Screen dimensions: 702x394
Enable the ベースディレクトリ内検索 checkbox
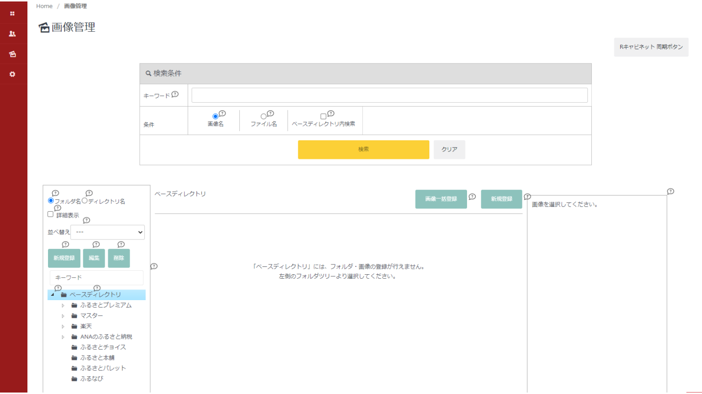click(323, 116)
